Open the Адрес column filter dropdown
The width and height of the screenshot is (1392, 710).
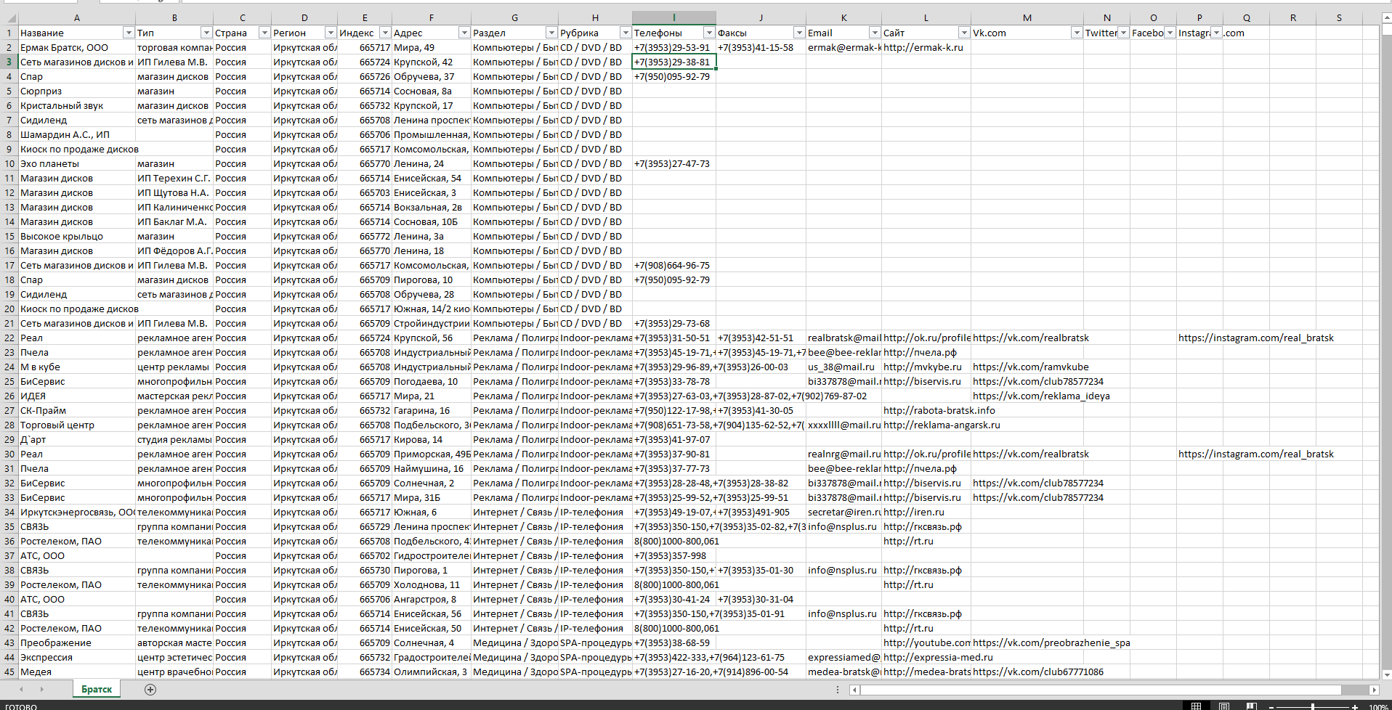click(464, 33)
